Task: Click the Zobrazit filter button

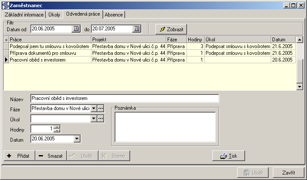Action: pyautogui.click(x=171, y=29)
